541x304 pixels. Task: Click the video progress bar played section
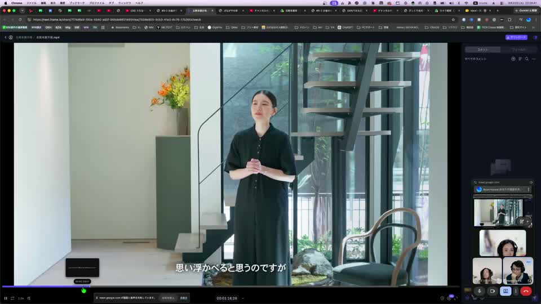tap(46, 286)
